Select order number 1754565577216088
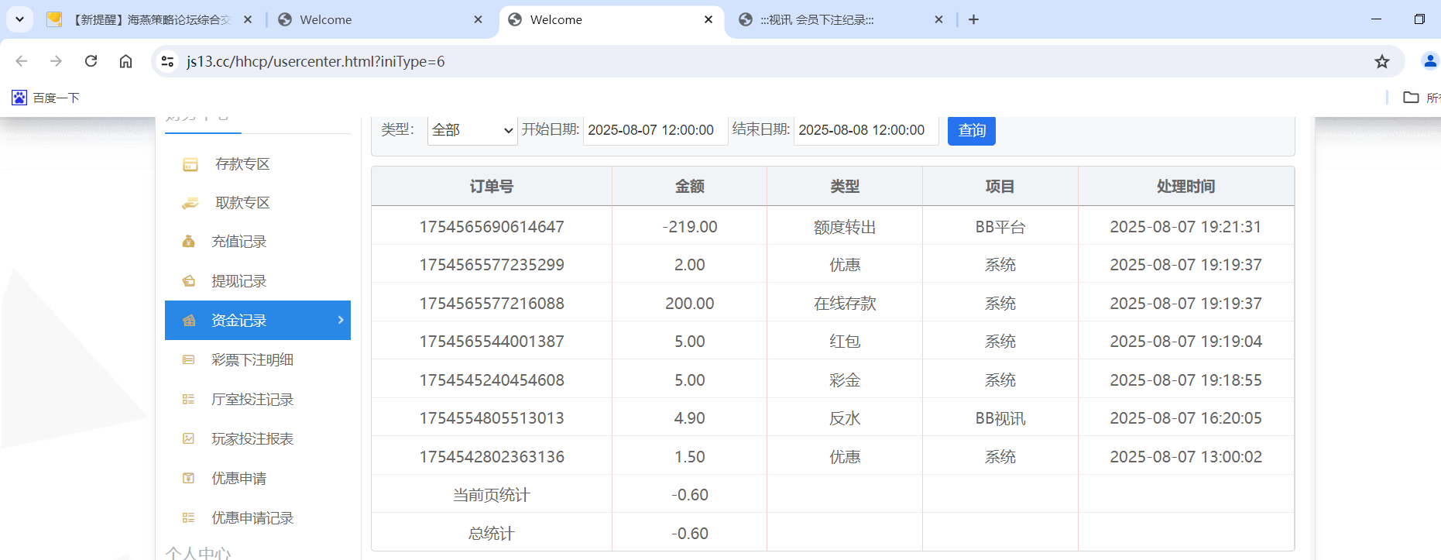Image resolution: width=1441 pixels, height=560 pixels. coord(492,304)
